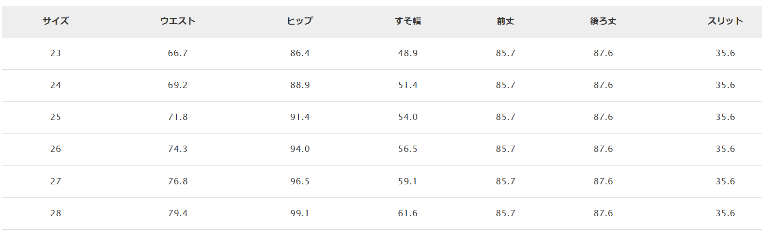Click waist value 66.7

[x=178, y=53]
